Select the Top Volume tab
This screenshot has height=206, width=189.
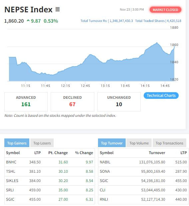[139, 143]
